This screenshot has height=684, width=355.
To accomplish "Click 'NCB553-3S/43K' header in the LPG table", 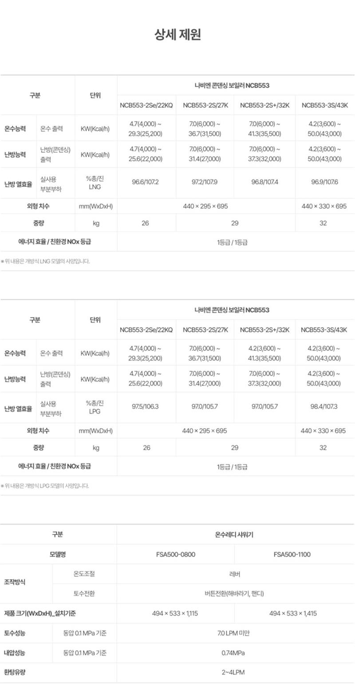I will 324,330.
